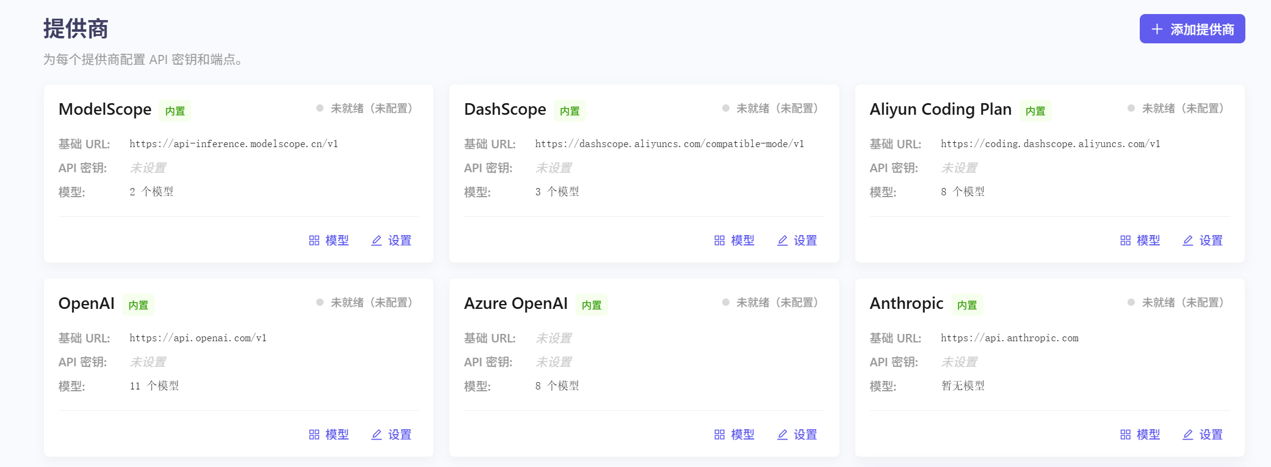The width and height of the screenshot is (1271, 467).
Task: Open Azure OpenAI 设置 button
Action: (797, 435)
